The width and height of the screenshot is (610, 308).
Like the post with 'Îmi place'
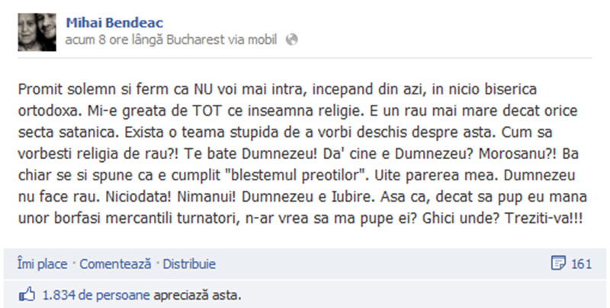point(42,264)
